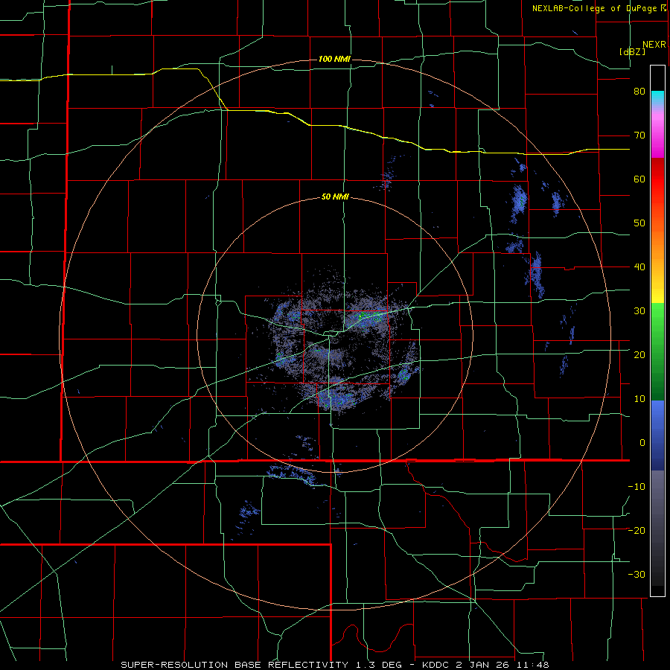This screenshot has width=670, height=670.
Task: Click the 80 value on the dBZ scale
Action: pyautogui.click(x=639, y=92)
